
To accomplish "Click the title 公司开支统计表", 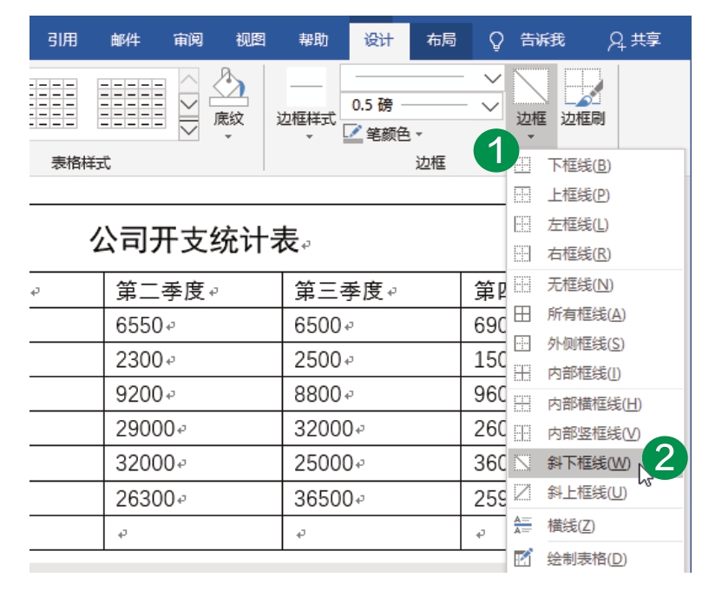I will click(194, 240).
